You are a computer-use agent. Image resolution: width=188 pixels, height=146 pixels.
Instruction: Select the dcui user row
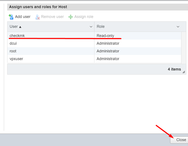pos(94,43)
